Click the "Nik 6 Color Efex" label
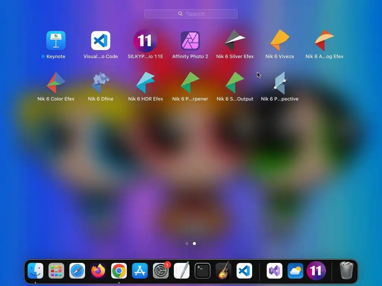 [x=56, y=99]
